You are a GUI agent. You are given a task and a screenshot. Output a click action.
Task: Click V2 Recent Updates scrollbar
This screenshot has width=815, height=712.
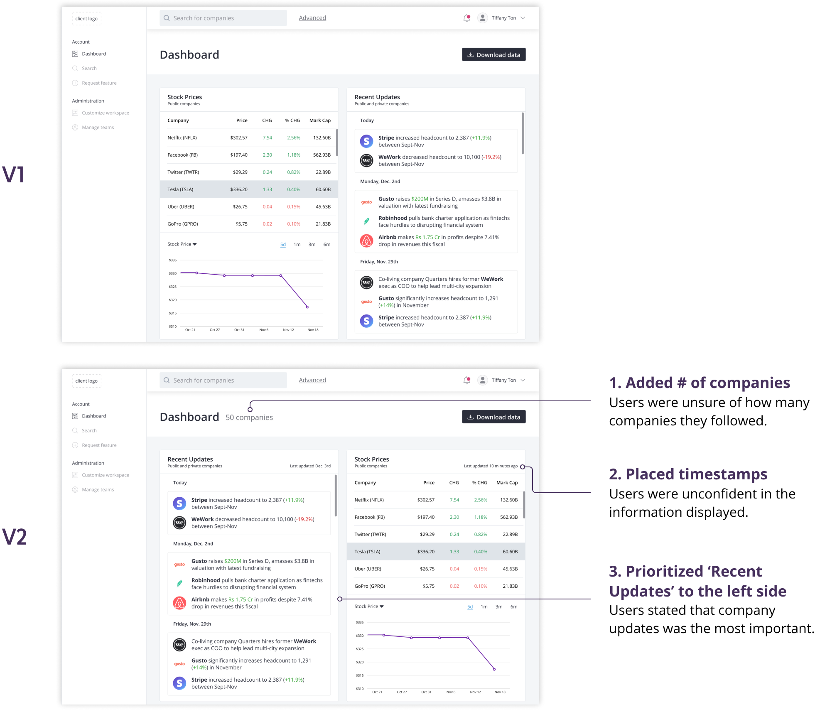(x=336, y=496)
